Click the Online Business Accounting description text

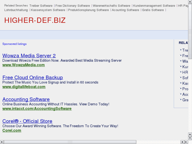click(56, 104)
